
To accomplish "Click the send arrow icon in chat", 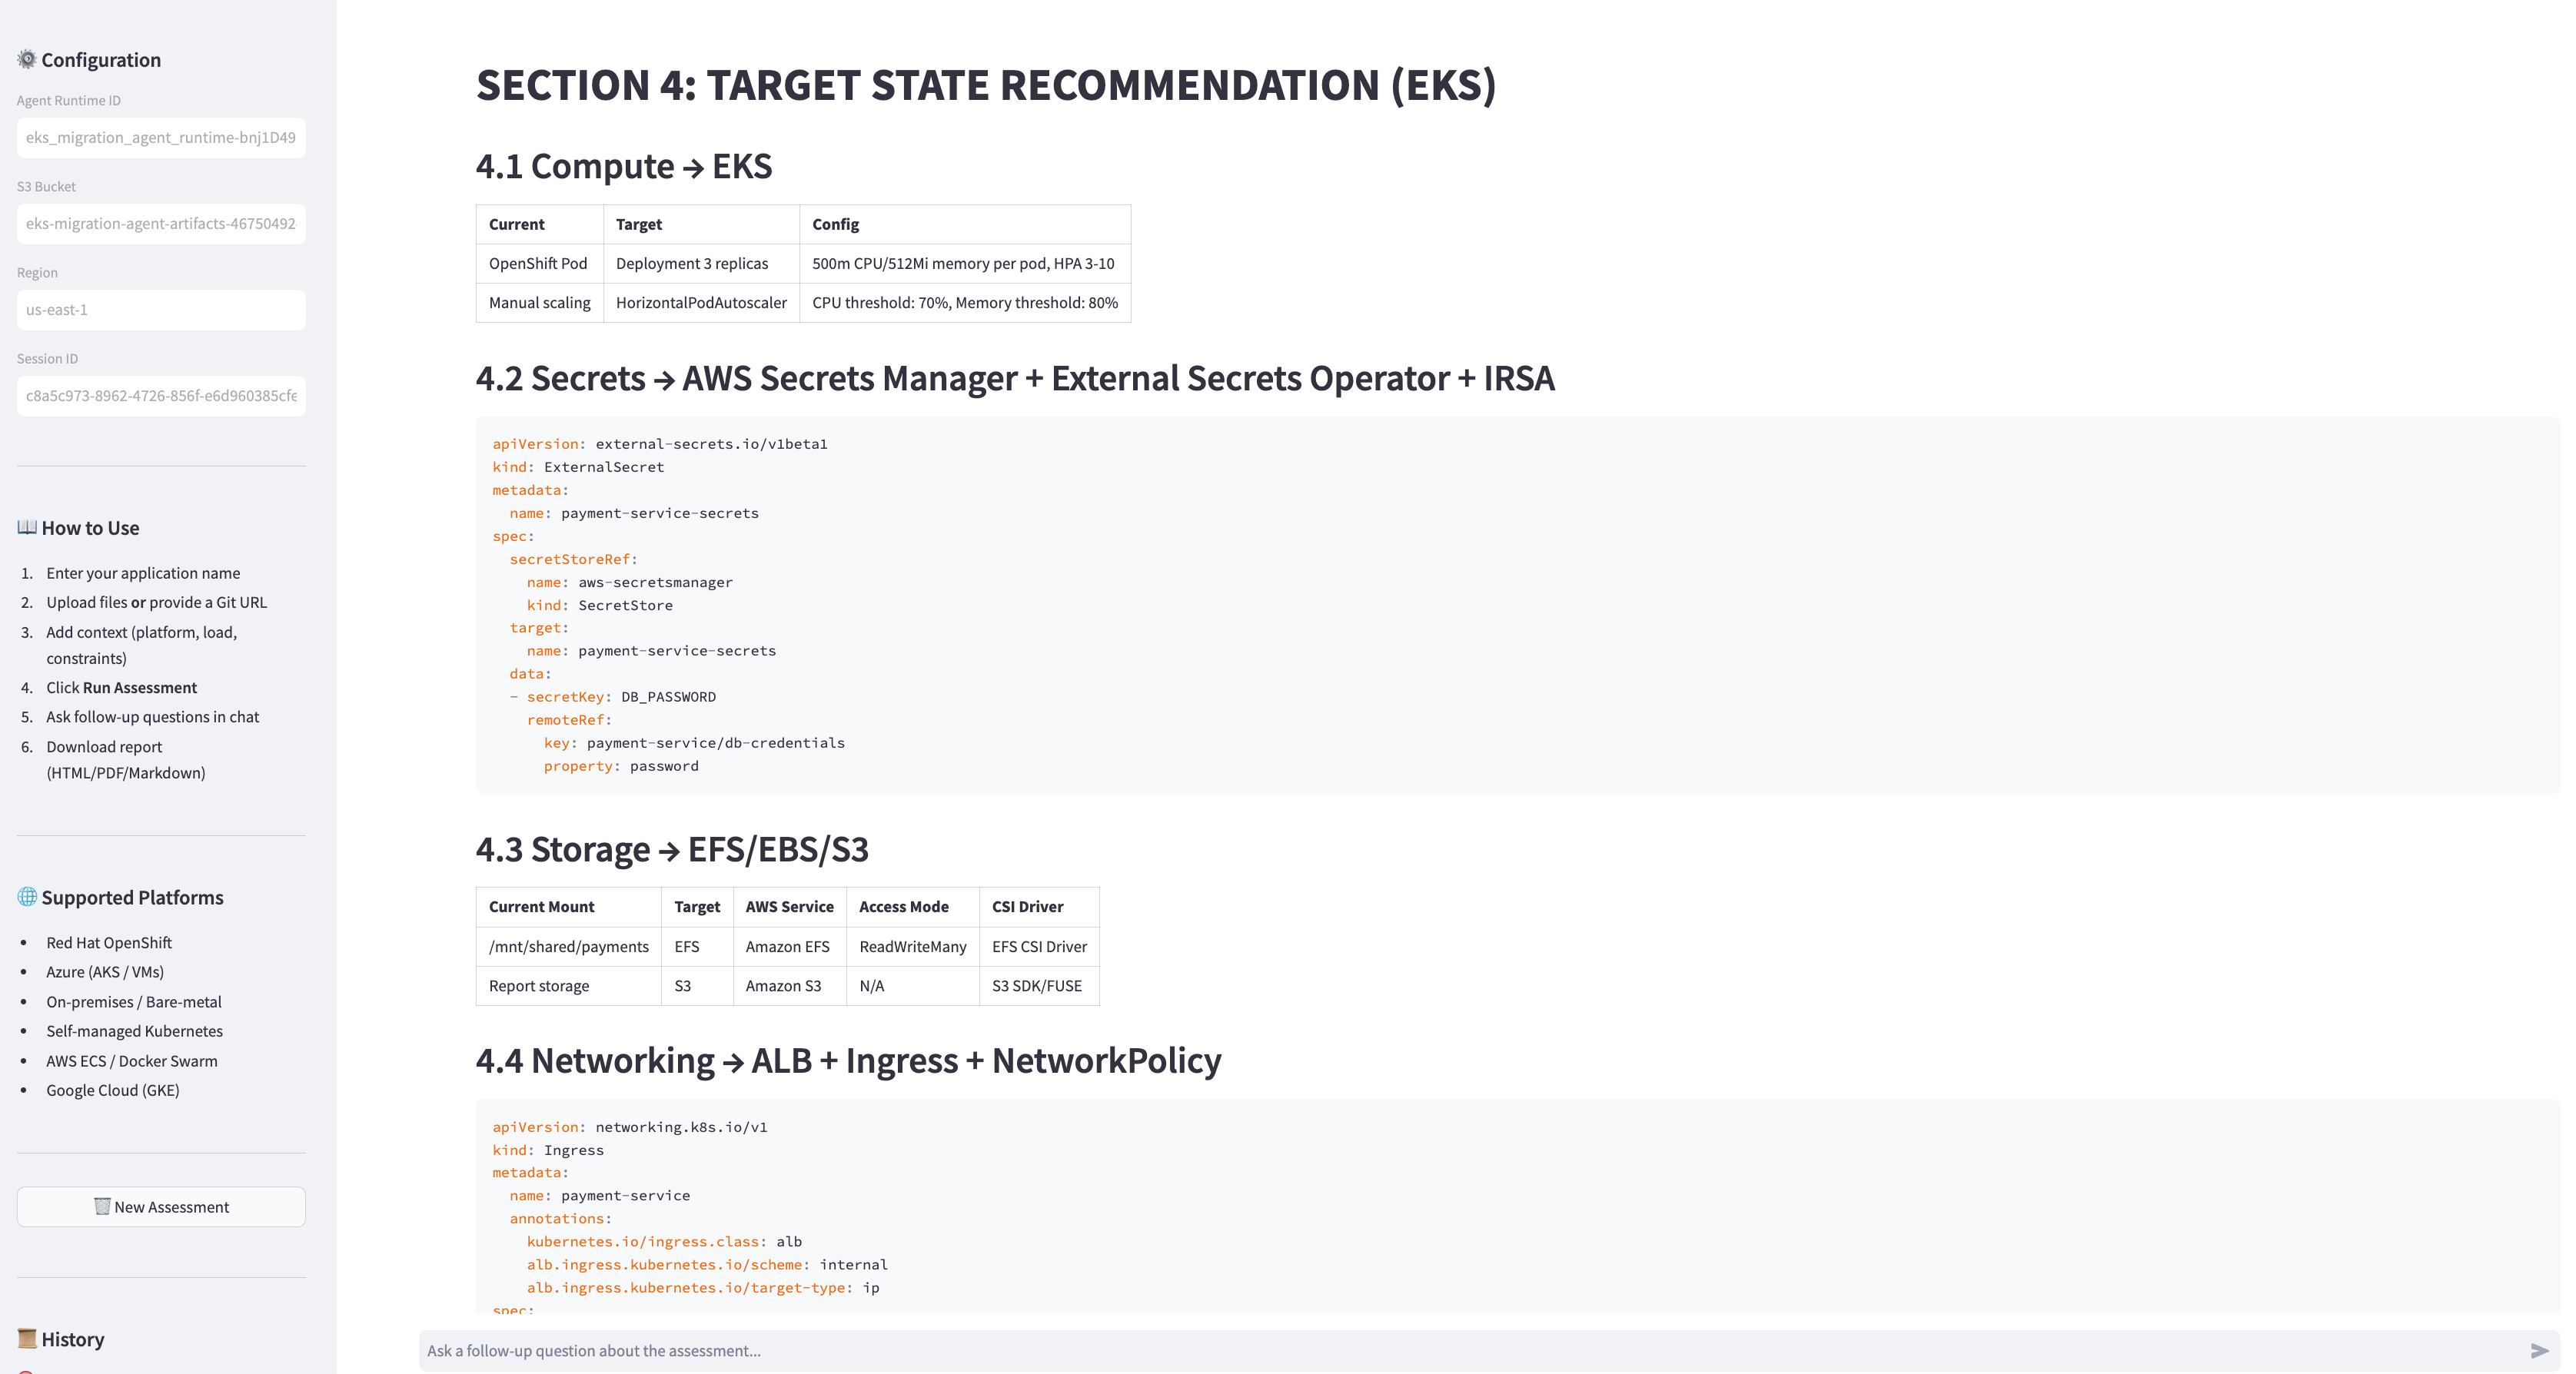I will click(2539, 1351).
